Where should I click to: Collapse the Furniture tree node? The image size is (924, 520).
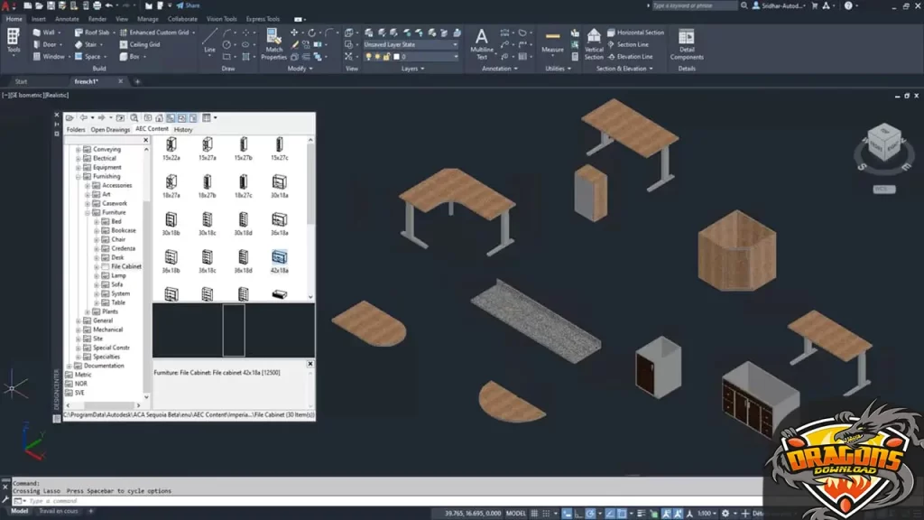(x=88, y=212)
